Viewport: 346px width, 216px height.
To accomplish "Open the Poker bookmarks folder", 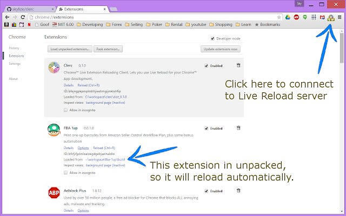I will (154, 24).
